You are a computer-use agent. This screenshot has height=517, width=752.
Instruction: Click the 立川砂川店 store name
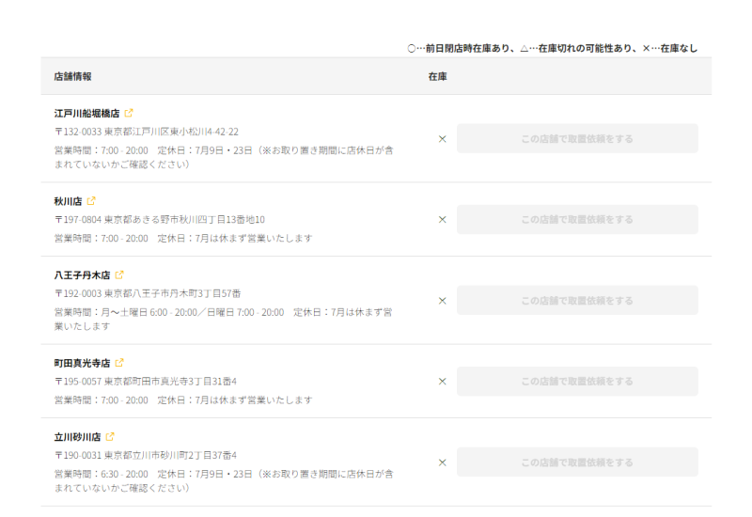pyautogui.click(x=77, y=437)
